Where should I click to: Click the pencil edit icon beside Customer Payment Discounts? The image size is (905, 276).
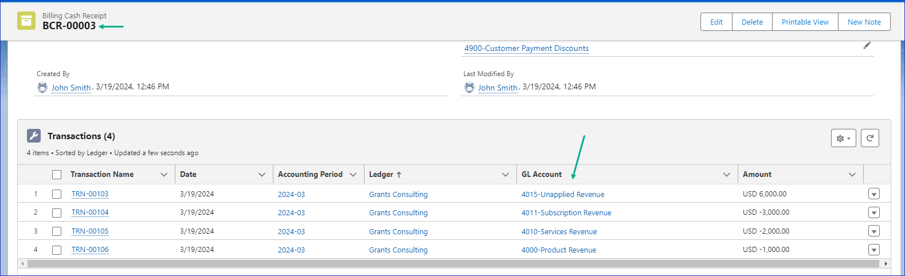tap(867, 46)
